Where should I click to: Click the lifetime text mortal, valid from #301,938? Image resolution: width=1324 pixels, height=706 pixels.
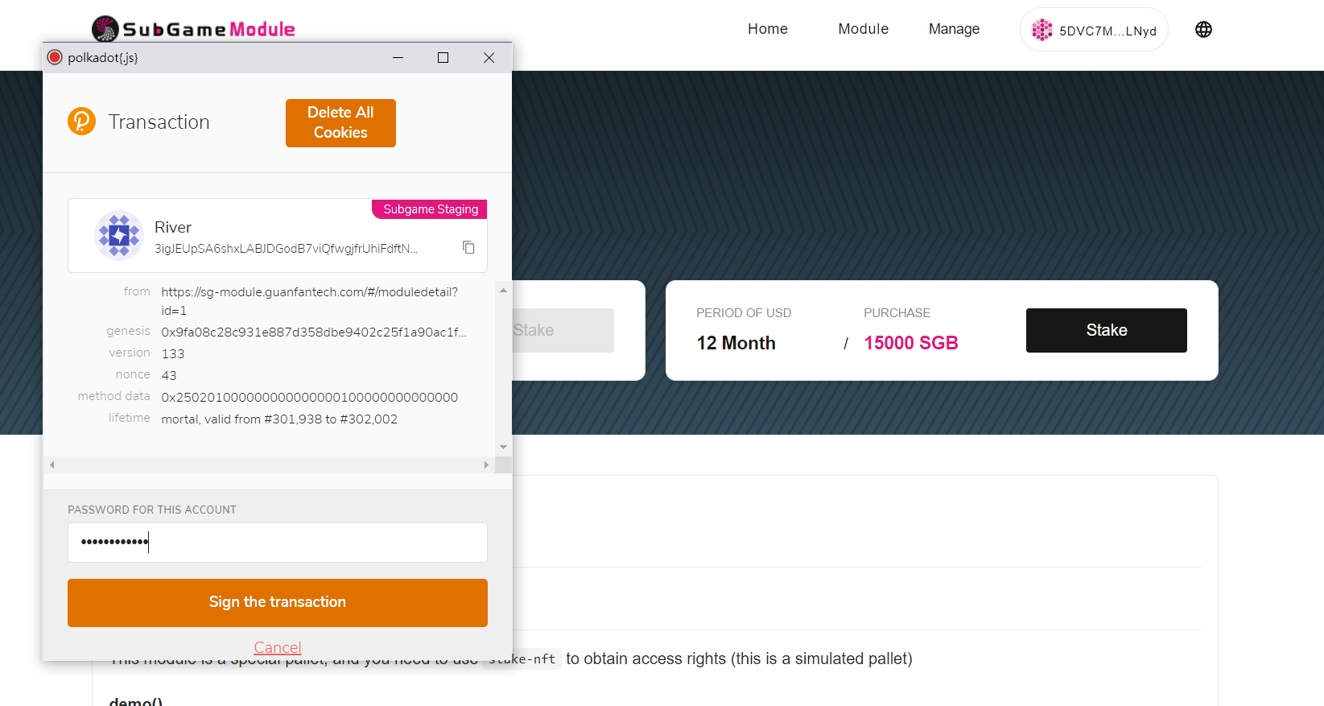(279, 419)
